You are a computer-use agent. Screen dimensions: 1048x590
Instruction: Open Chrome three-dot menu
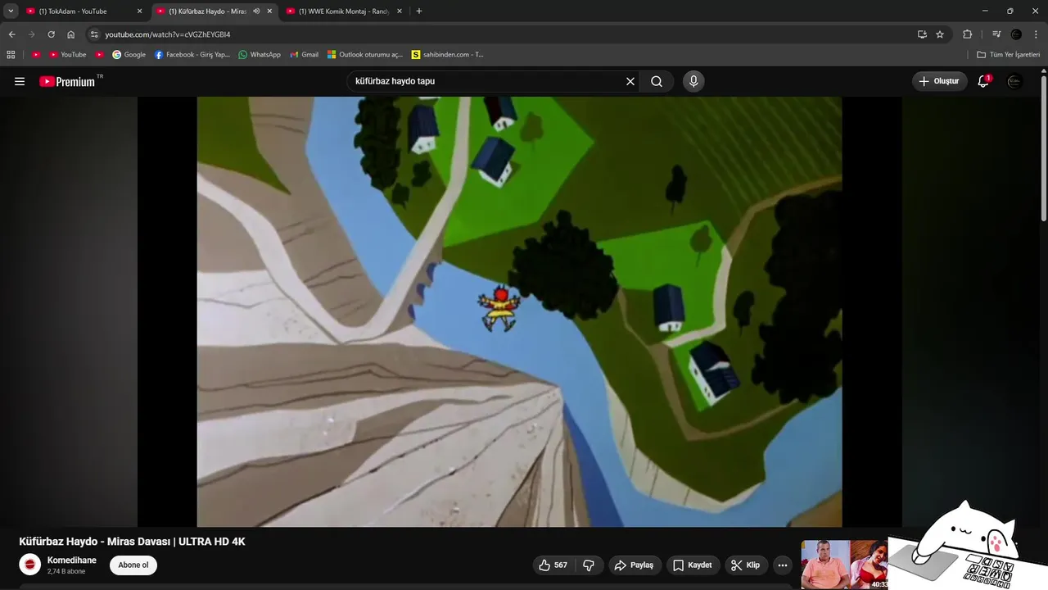(1036, 34)
